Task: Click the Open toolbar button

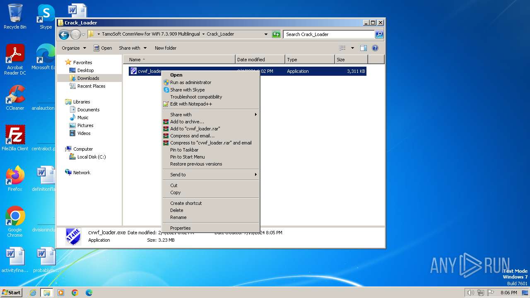Action: (x=103, y=48)
